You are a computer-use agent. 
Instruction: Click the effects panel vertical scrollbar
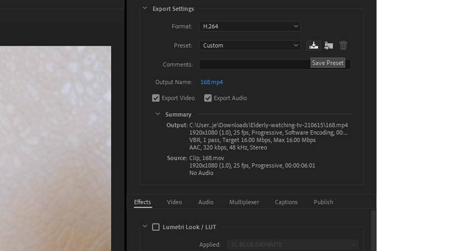(x=373, y=230)
